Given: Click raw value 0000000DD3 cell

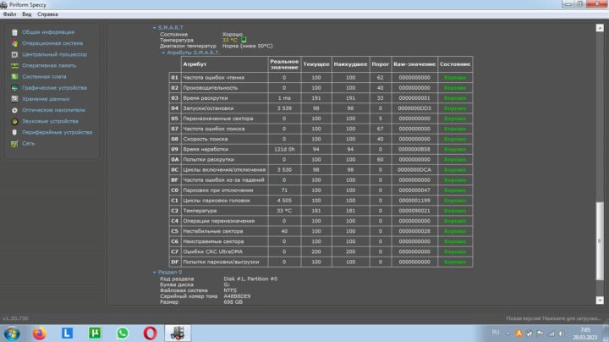Looking at the screenshot, I should pyautogui.click(x=414, y=108).
